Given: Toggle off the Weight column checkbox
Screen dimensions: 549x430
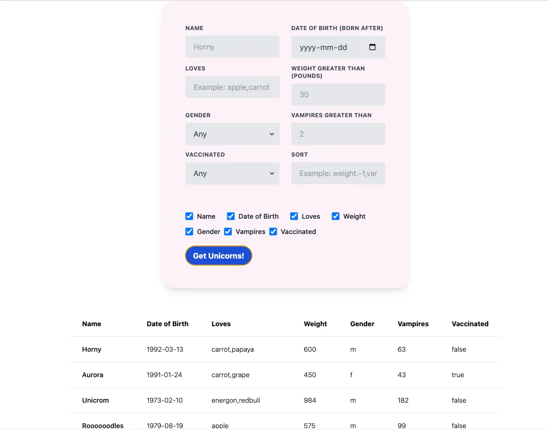Looking at the screenshot, I should 335,216.
